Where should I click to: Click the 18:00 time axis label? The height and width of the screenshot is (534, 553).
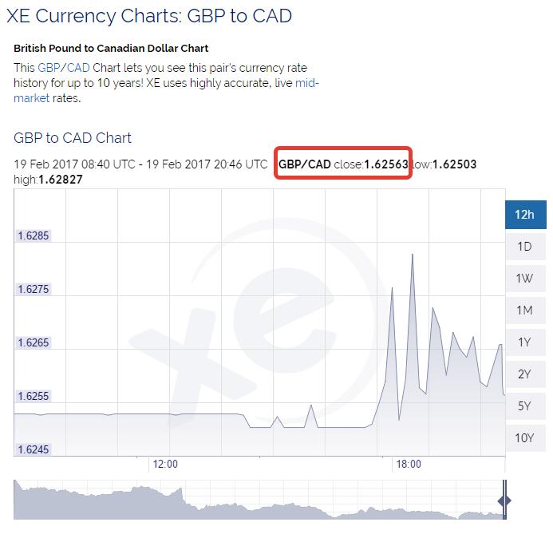pos(409,464)
